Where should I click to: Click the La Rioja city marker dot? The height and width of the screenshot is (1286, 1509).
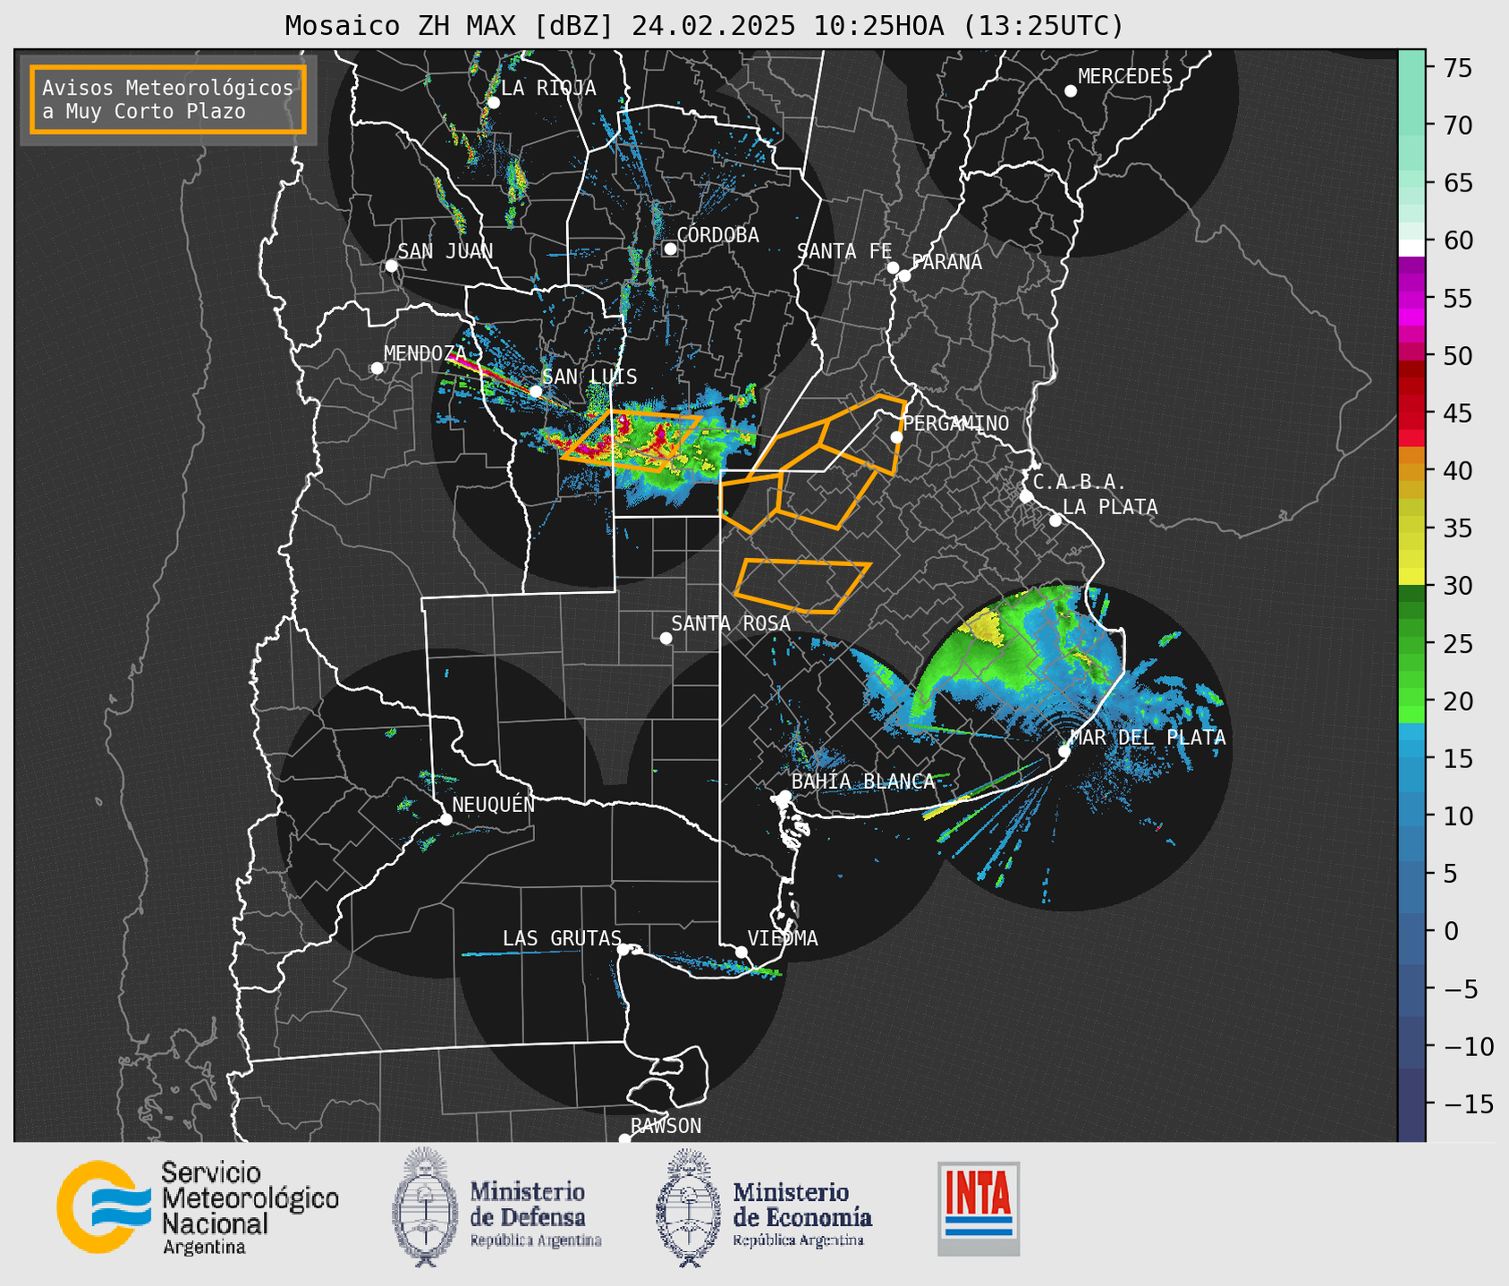click(x=493, y=103)
